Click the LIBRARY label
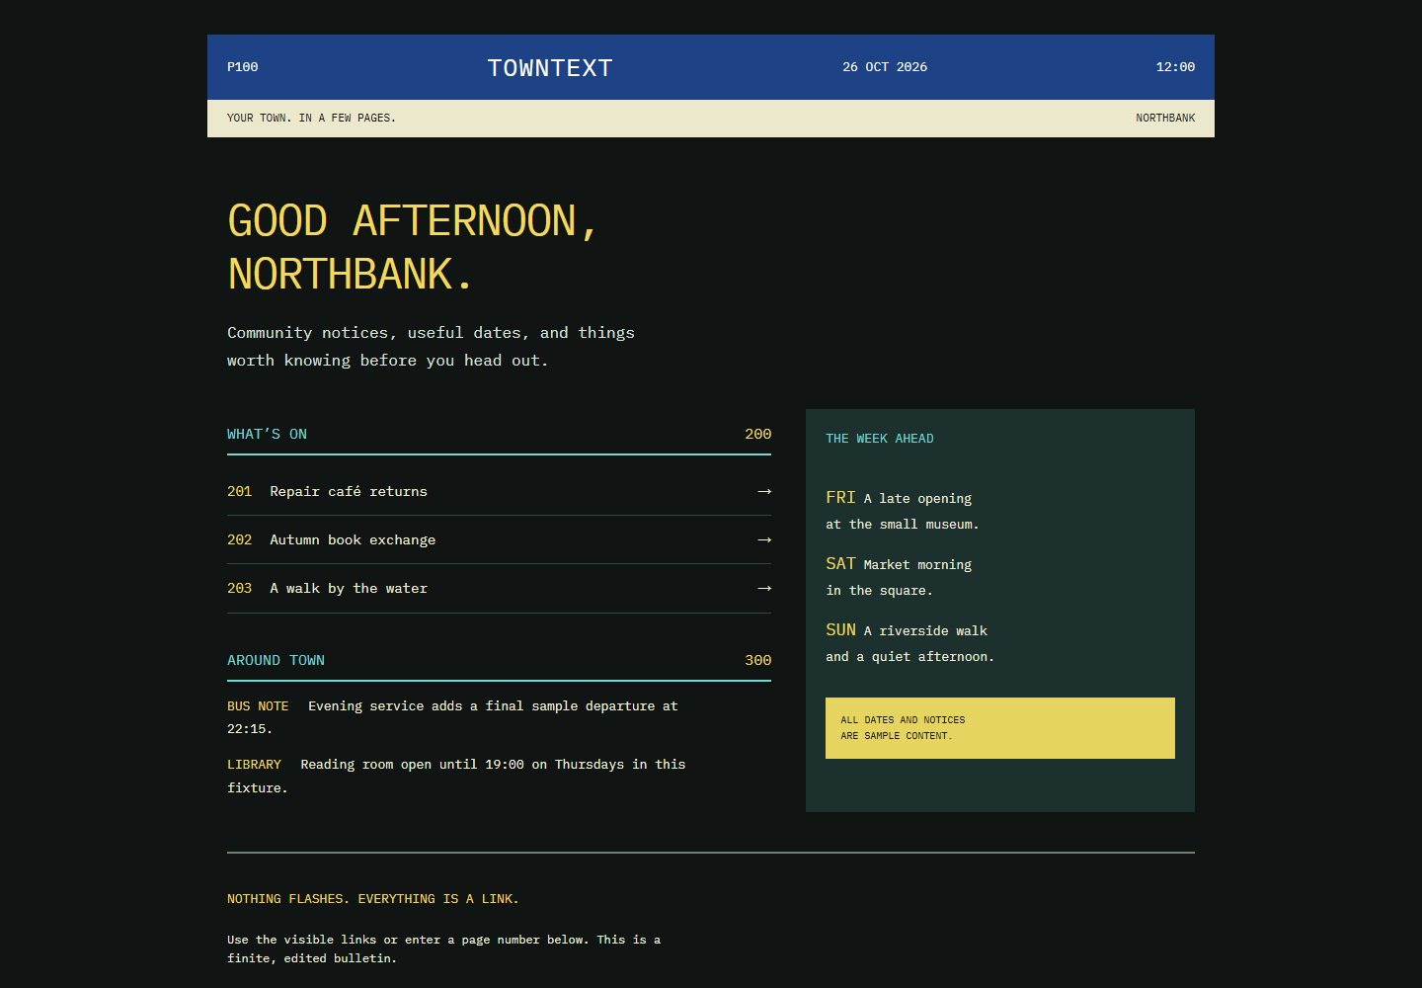Image resolution: width=1422 pixels, height=988 pixels. [254, 765]
